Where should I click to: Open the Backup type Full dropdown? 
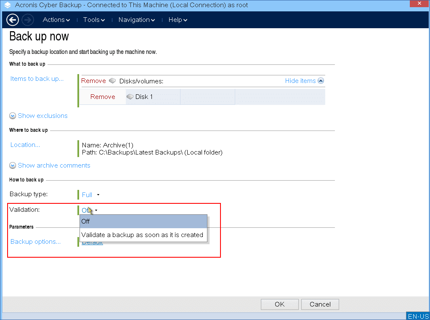90,195
